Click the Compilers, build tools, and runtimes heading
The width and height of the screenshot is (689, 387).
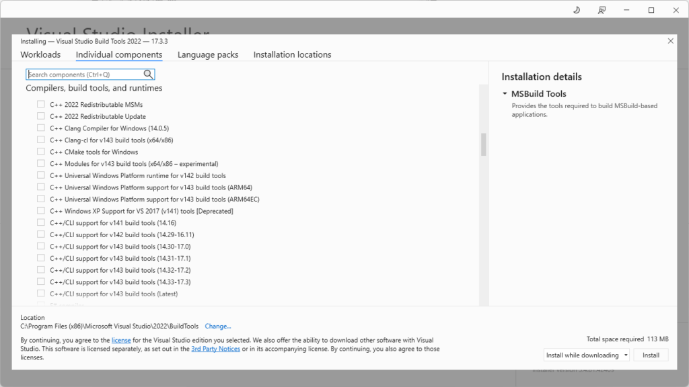pyautogui.click(x=94, y=88)
